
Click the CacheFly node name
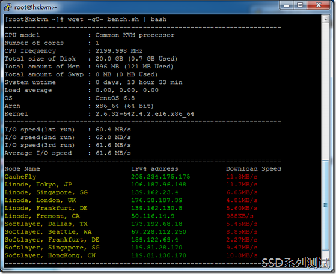click(20, 177)
